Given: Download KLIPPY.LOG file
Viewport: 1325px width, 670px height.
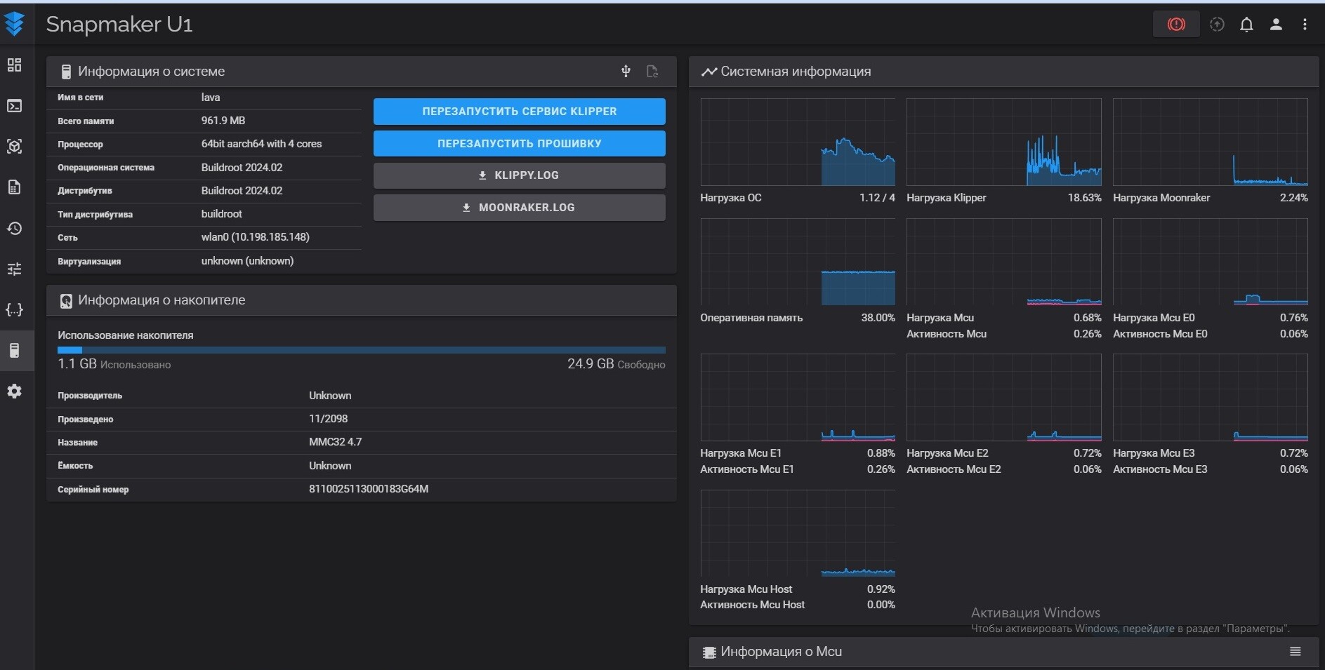Looking at the screenshot, I should 519,175.
